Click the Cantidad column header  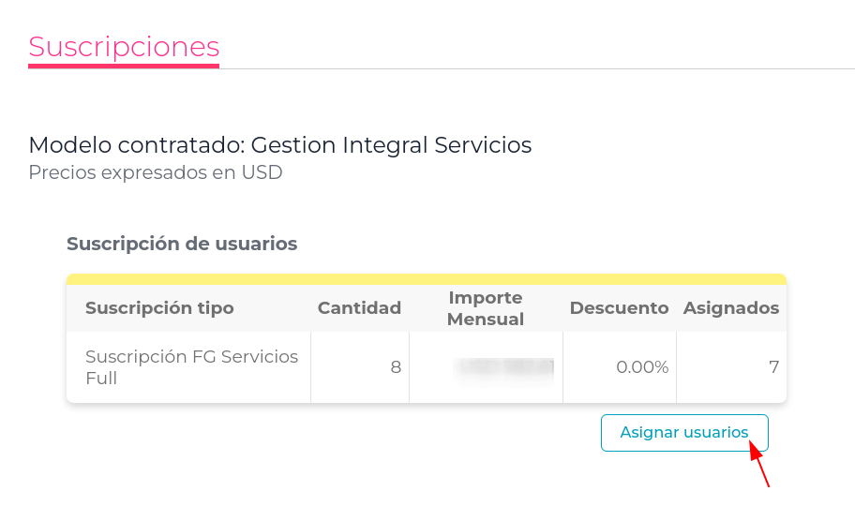(x=359, y=308)
